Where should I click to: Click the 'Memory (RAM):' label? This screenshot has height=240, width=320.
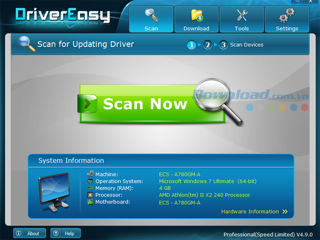click(114, 188)
